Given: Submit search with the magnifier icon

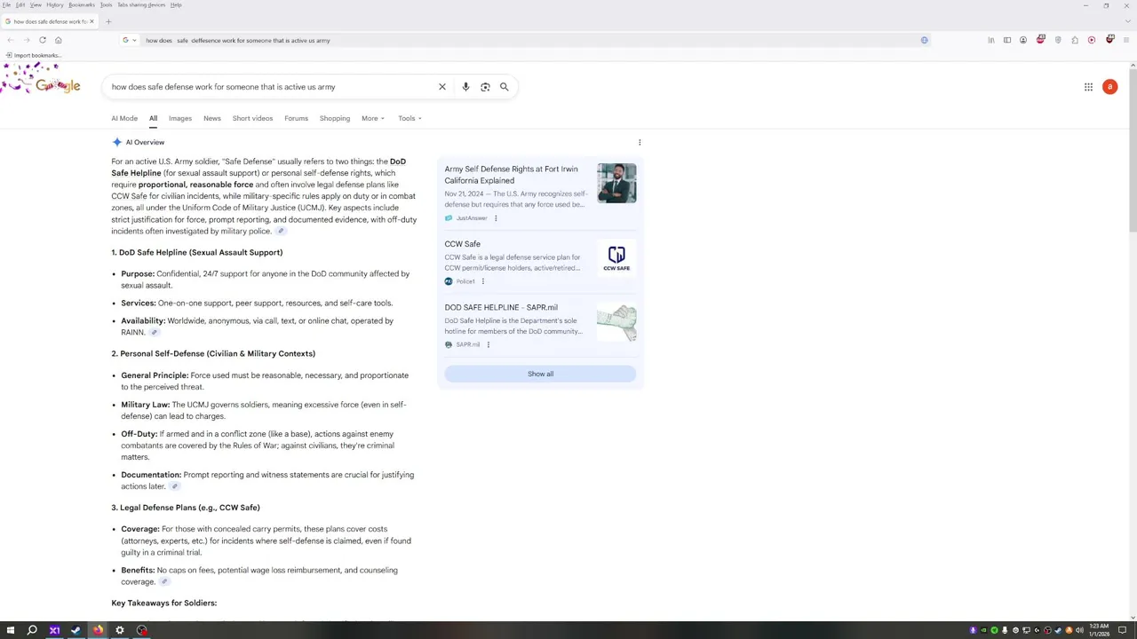Looking at the screenshot, I should (x=504, y=87).
